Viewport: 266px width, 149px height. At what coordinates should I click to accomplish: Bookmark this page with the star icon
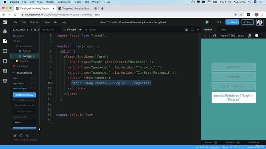[241, 15]
